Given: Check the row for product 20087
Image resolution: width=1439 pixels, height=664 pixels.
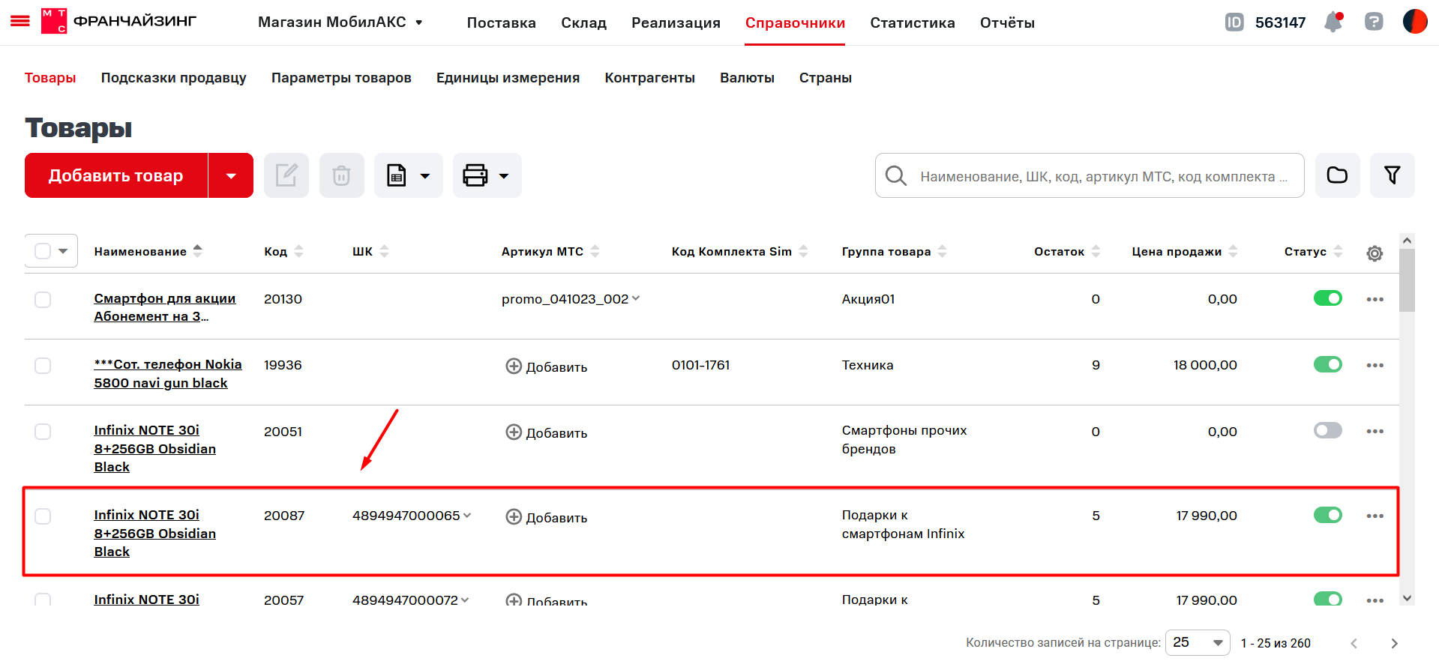Looking at the screenshot, I should (x=43, y=516).
